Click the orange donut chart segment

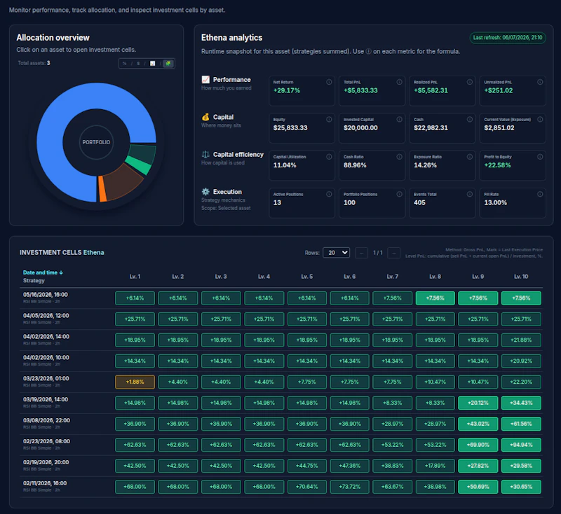point(102,189)
